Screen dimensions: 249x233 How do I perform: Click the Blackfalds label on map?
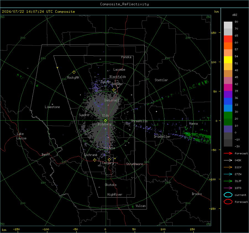118,77
